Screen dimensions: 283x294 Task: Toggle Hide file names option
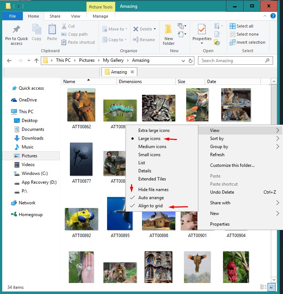tap(153, 190)
